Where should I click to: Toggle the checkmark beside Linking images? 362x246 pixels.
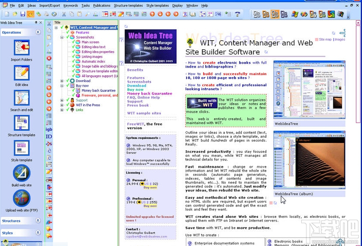point(73,56)
